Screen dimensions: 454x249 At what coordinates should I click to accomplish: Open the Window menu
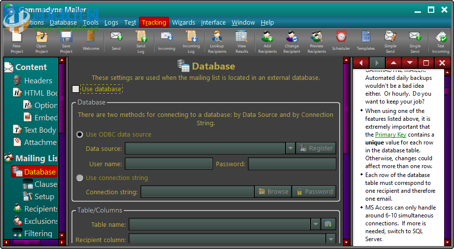click(243, 23)
